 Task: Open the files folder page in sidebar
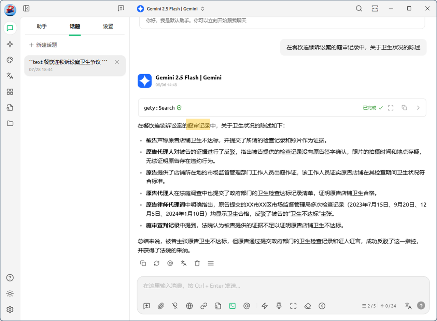tap(10, 123)
